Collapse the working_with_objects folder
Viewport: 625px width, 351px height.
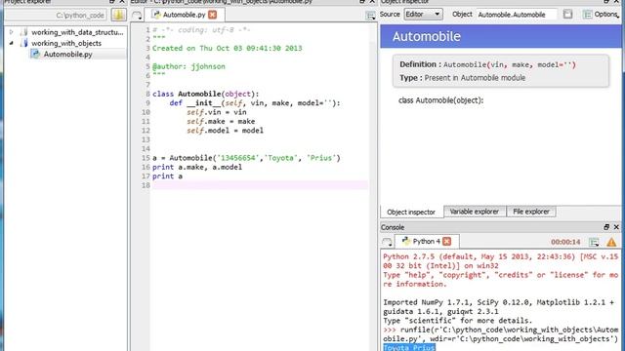(11, 43)
